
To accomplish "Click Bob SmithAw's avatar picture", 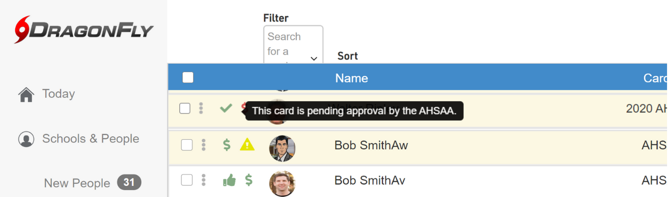I will pos(282,148).
